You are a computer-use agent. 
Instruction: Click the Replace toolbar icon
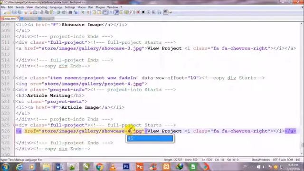(76, 12)
